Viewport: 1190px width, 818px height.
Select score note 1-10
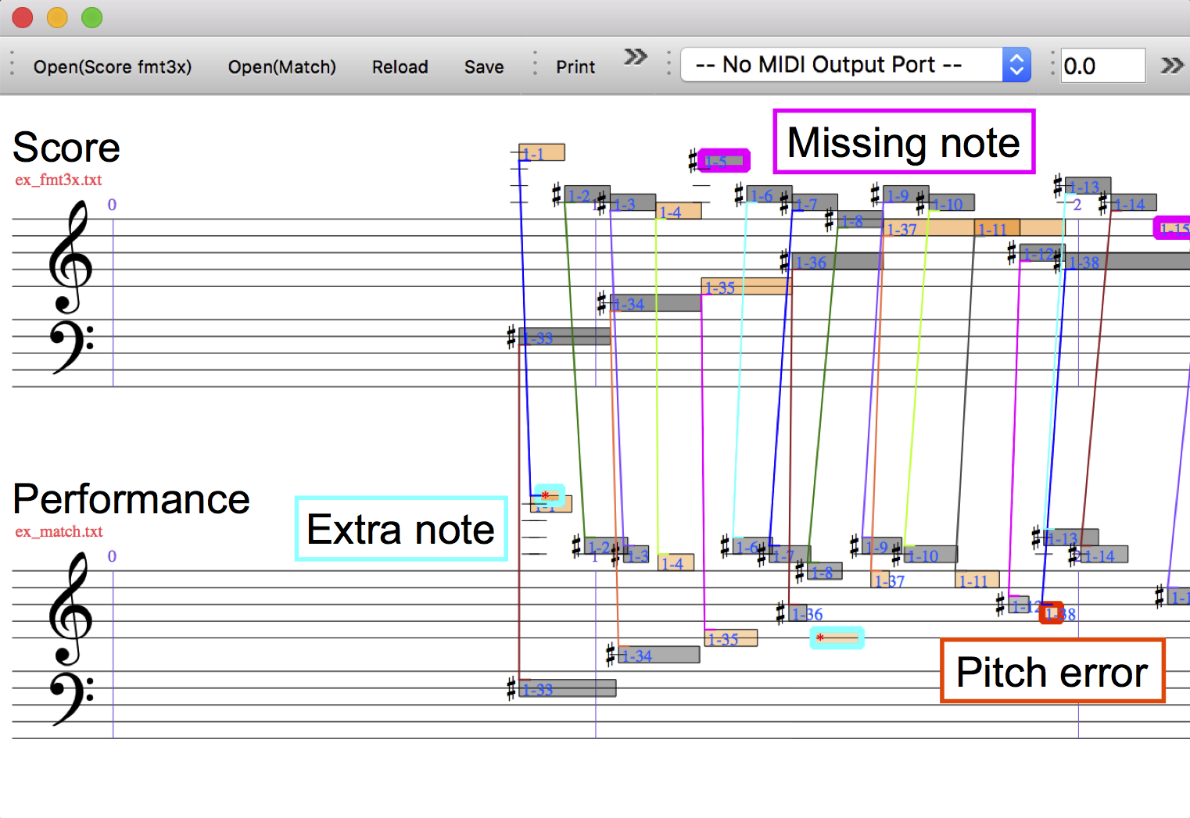coord(951,203)
